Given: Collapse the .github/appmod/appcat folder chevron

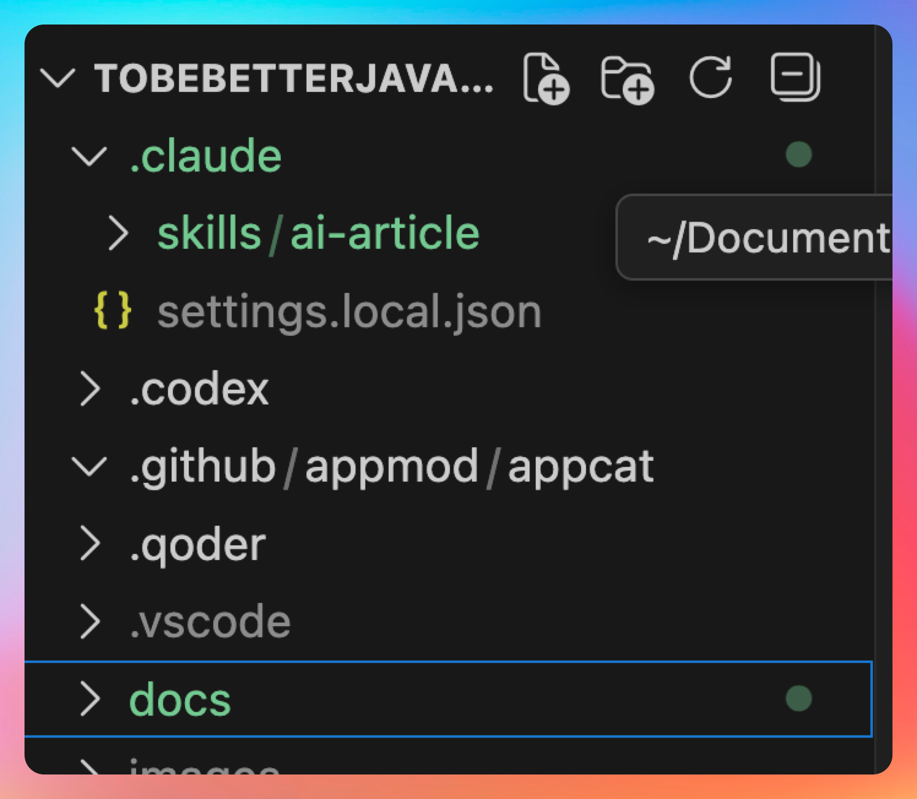Looking at the screenshot, I should pyautogui.click(x=89, y=466).
